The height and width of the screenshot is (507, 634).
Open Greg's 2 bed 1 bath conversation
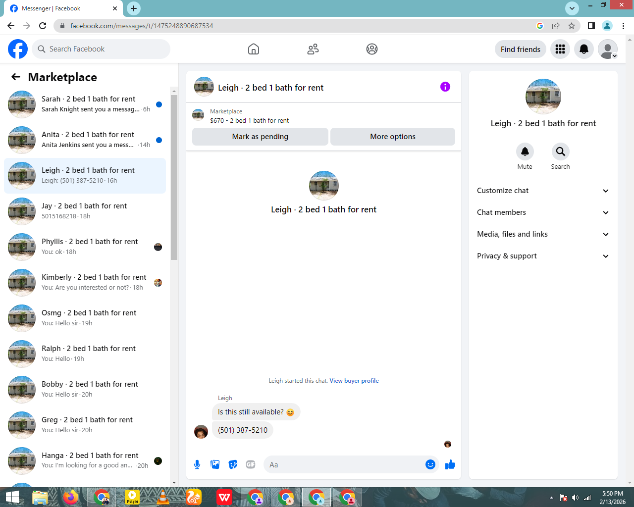[x=85, y=425]
